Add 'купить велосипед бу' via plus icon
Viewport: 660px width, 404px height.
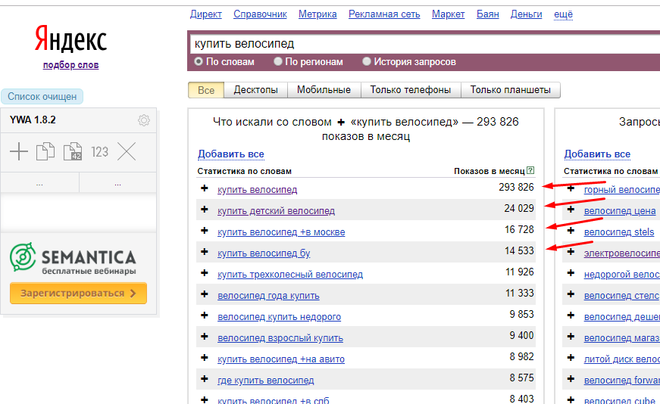(205, 251)
